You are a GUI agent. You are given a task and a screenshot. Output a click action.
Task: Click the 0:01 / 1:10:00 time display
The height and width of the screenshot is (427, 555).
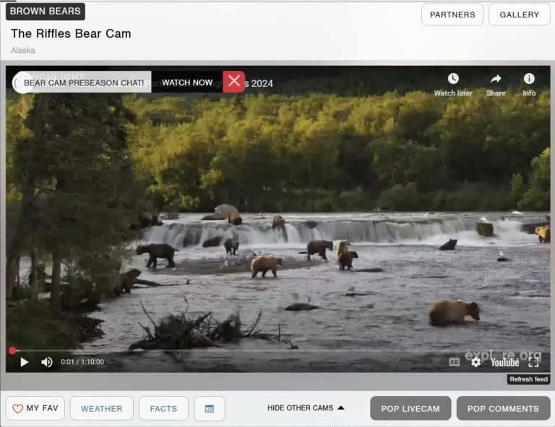(x=82, y=362)
